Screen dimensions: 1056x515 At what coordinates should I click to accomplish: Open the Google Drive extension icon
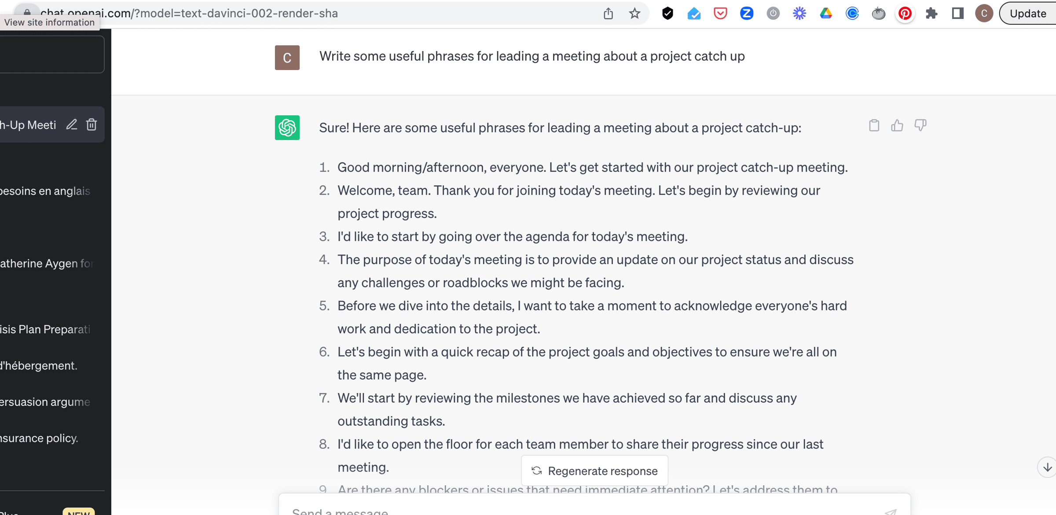[x=826, y=14]
